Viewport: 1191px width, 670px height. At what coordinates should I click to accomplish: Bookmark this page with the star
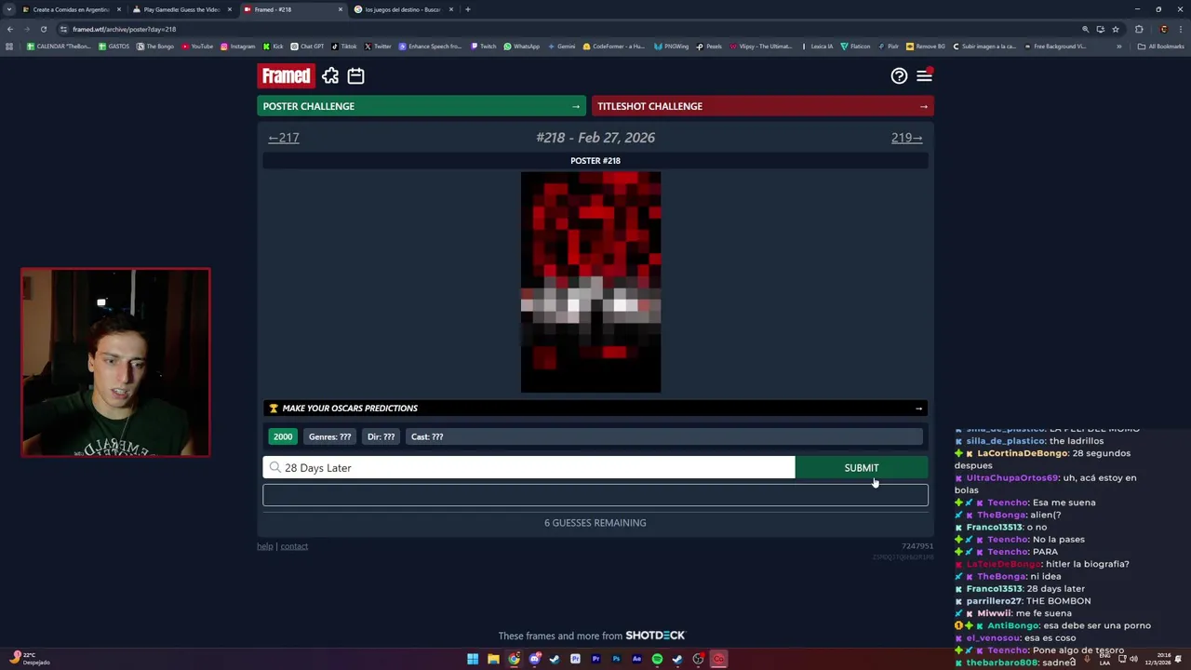point(1116,29)
